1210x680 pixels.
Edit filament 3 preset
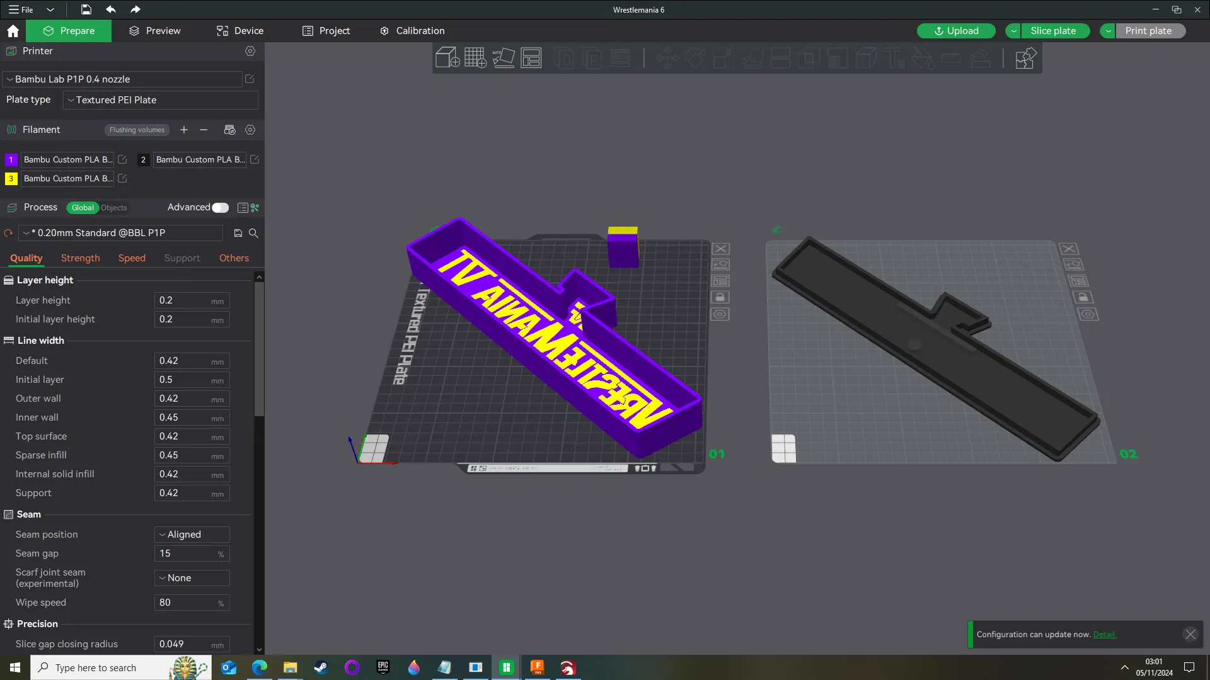tap(122, 179)
